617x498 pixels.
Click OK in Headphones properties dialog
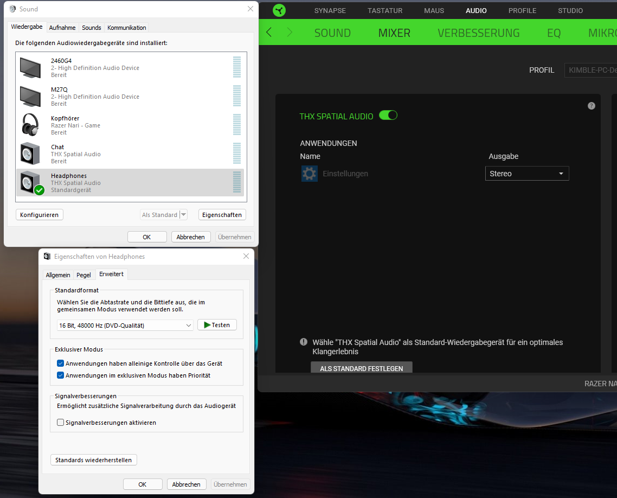(x=143, y=484)
